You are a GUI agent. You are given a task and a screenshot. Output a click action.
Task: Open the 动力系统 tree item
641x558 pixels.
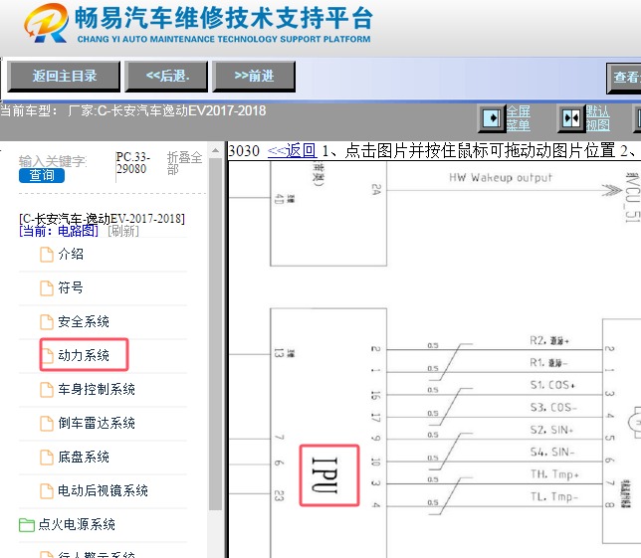84,355
